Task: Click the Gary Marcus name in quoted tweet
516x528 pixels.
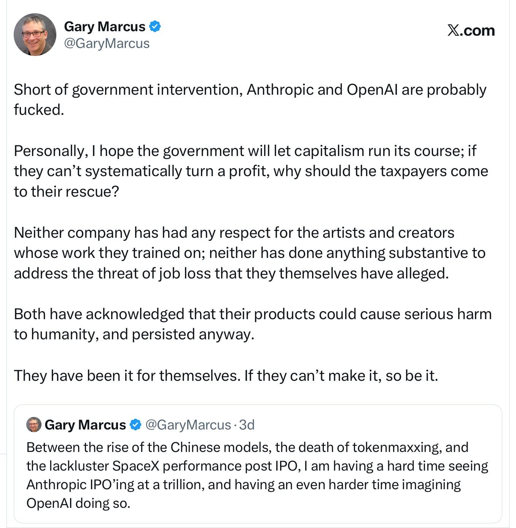Action: 85,425
